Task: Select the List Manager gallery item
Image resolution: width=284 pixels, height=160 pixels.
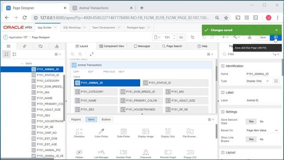Action: (101, 154)
